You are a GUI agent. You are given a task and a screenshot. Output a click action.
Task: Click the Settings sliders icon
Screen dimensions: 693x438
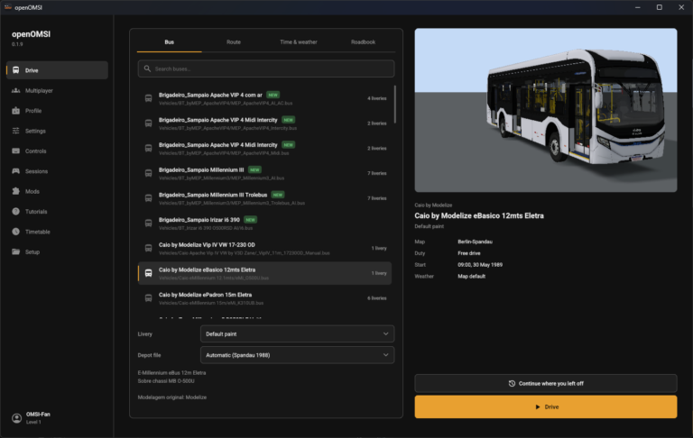click(x=16, y=131)
